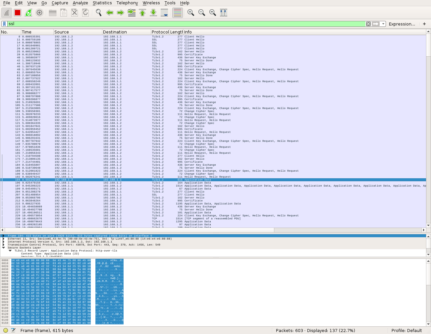Open the Go menu
The height and width of the screenshot is (334, 431).
point(44,3)
